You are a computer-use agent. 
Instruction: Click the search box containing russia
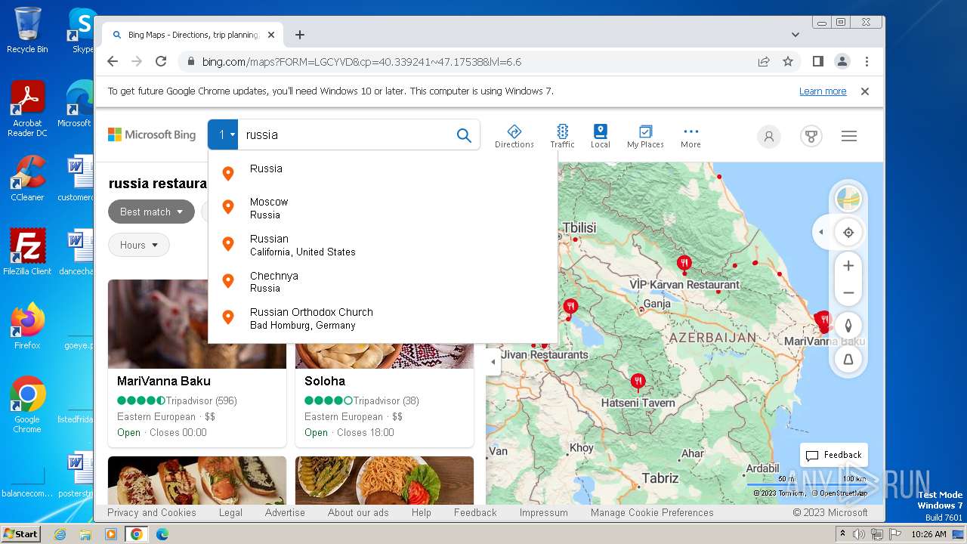346,135
